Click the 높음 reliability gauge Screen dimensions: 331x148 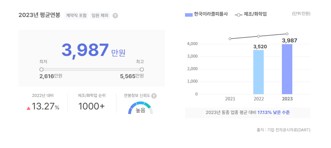click(x=141, y=108)
